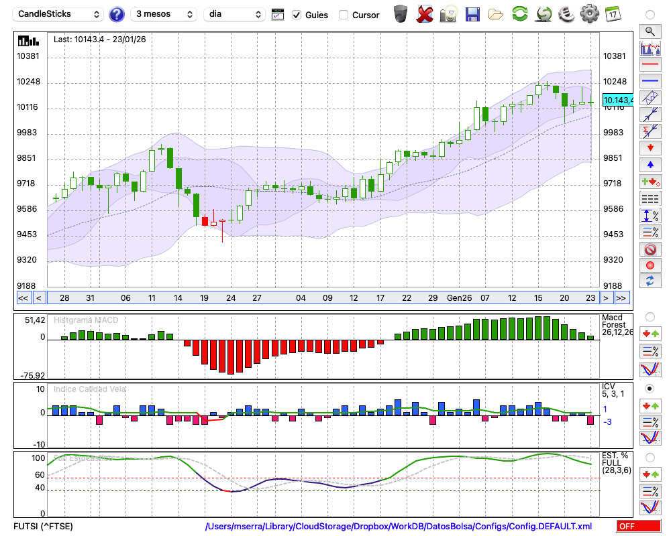Click the red OFF toggle button
Viewport: 671px width, 536px height.
(x=638, y=527)
